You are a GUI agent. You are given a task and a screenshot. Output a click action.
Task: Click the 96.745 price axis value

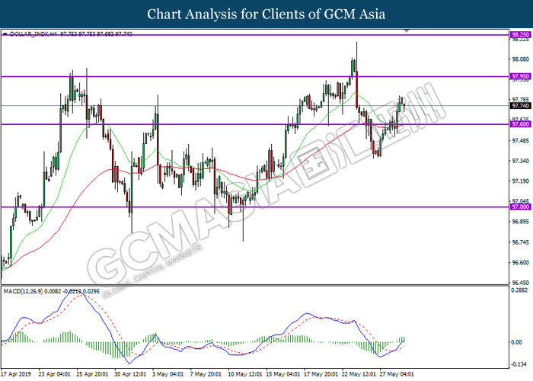pos(520,242)
